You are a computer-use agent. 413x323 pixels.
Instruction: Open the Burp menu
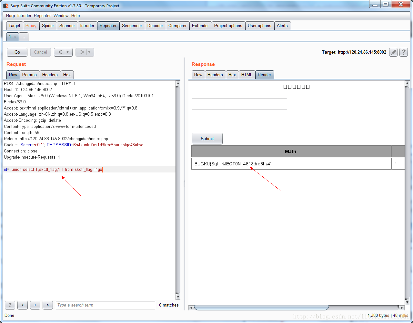[10, 16]
